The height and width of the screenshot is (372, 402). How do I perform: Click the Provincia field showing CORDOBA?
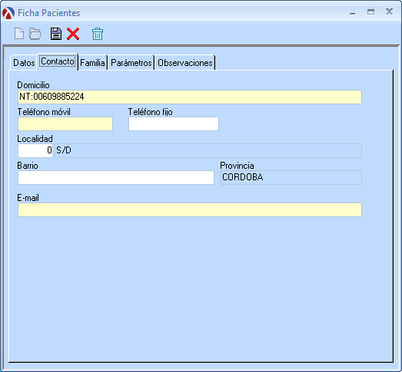[291, 177]
